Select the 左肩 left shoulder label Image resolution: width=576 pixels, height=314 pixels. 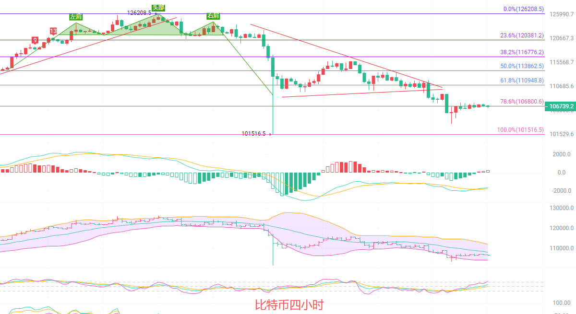tap(76, 17)
